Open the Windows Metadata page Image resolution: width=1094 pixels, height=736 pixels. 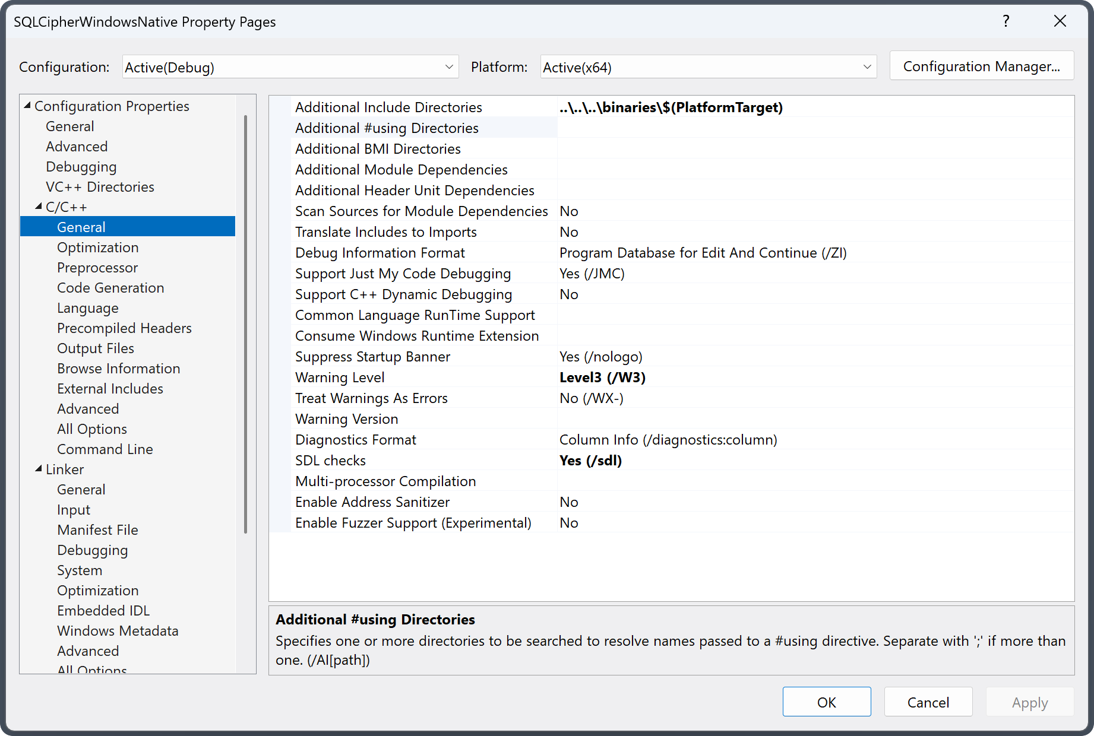(118, 631)
